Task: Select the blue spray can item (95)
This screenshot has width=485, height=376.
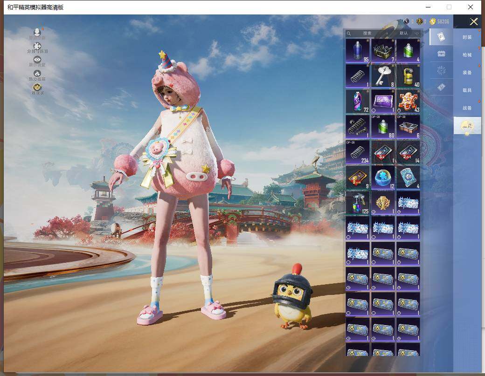Action: pos(358,51)
